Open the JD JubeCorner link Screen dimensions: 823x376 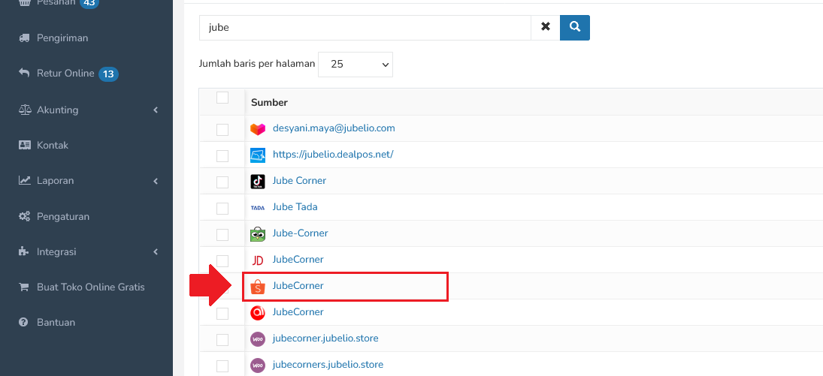click(298, 259)
